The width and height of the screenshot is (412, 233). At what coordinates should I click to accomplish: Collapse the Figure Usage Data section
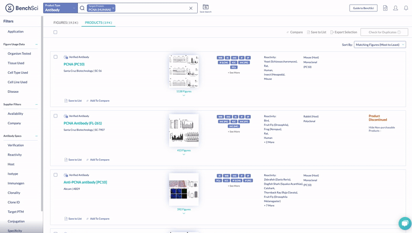[37, 44]
